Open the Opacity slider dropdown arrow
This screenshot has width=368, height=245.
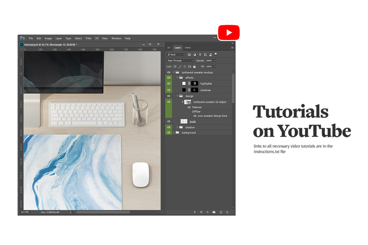click(x=215, y=61)
